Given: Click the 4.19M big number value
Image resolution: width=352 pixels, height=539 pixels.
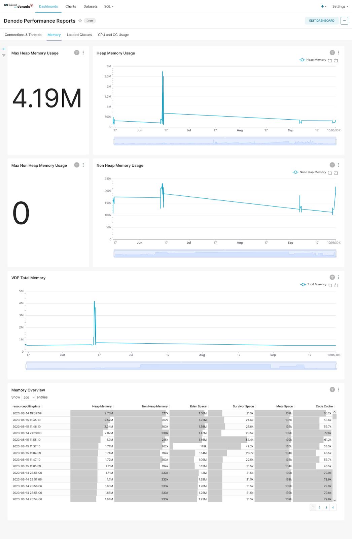Looking at the screenshot, I should click(47, 98).
